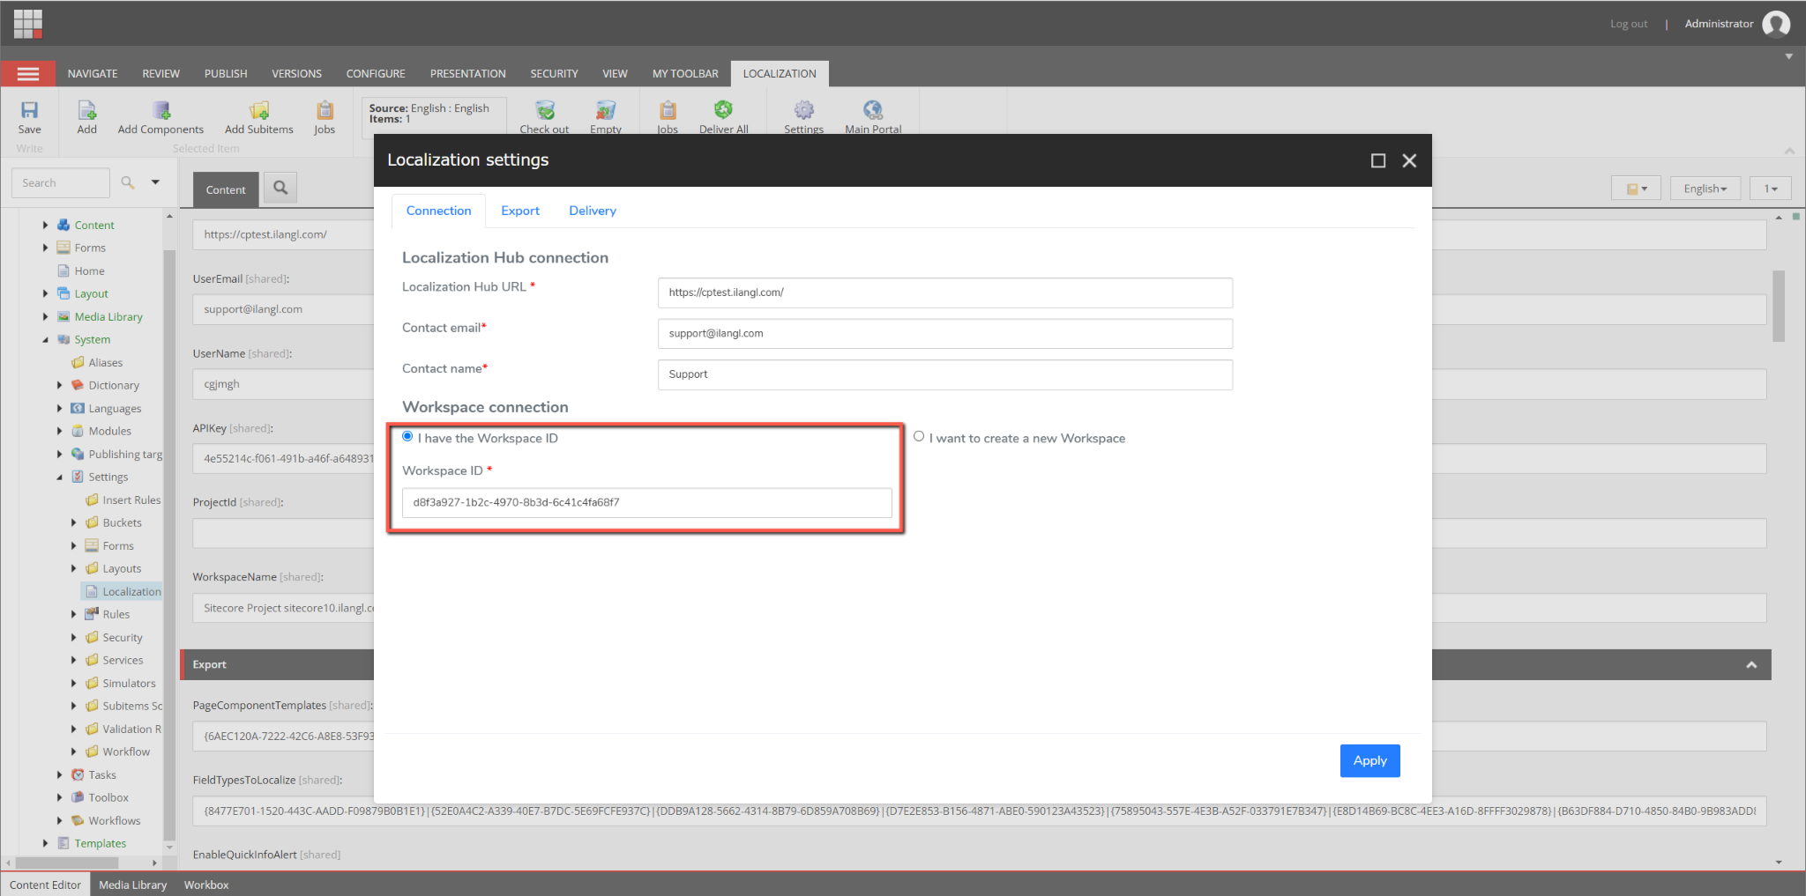Select the Workflows tree node
1806x896 pixels.
coord(115,820)
